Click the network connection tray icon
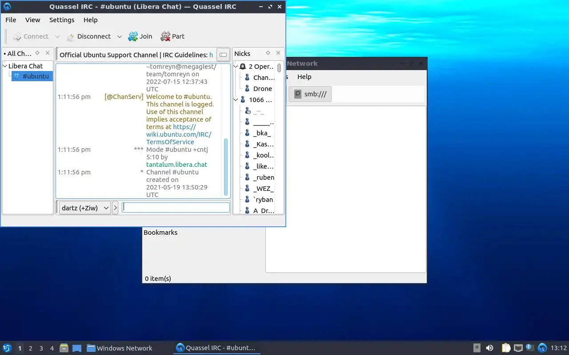569x355 pixels. (x=518, y=348)
